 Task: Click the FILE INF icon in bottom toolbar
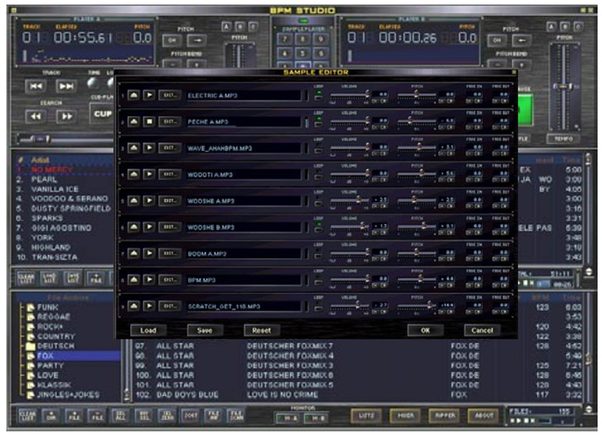click(213, 416)
